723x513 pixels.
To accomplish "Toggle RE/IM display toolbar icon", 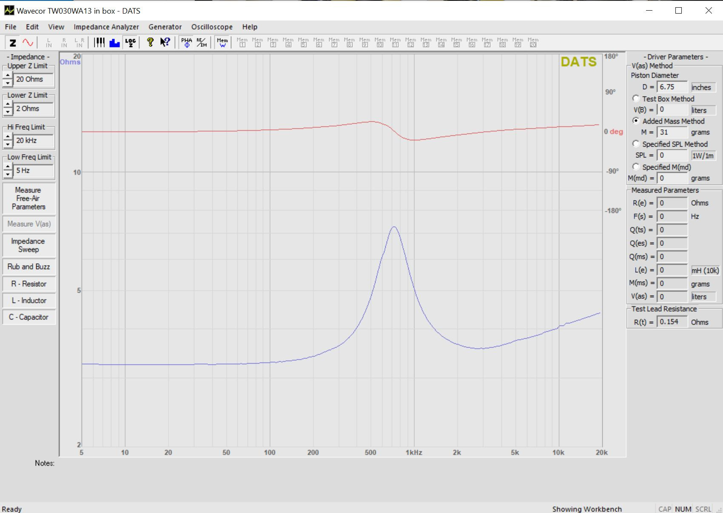I will tap(202, 43).
